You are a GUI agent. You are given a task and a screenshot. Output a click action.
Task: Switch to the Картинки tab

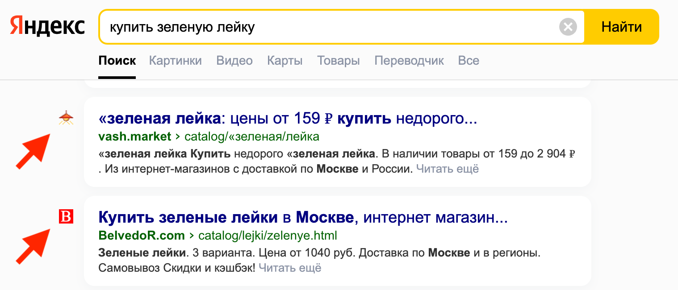coord(175,61)
